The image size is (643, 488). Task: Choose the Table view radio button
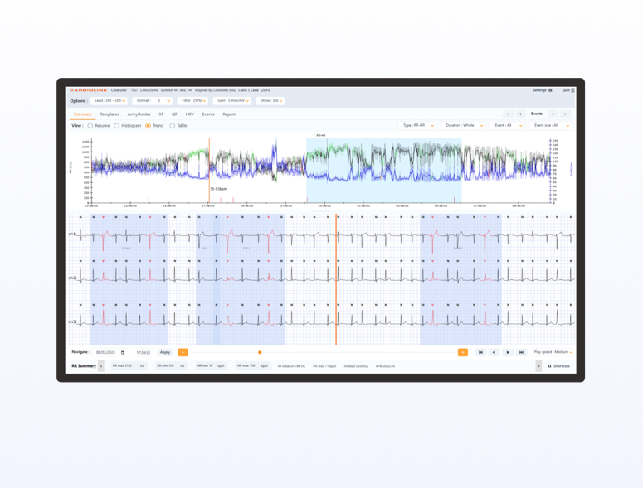click(x=173, y=126)
